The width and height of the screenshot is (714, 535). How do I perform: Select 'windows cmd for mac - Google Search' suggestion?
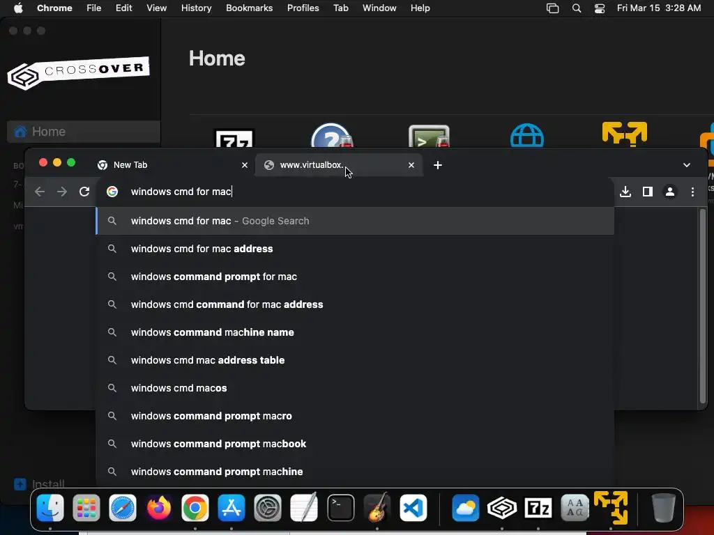tap(355, 221)
